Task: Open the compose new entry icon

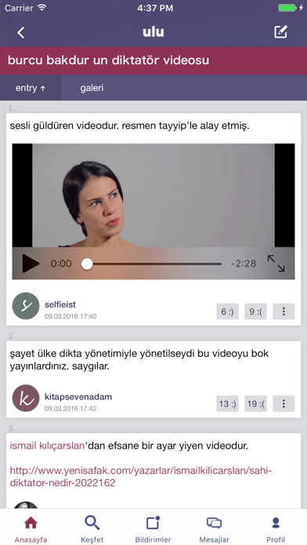Action: pyautogui.click(x=280, y=32)
